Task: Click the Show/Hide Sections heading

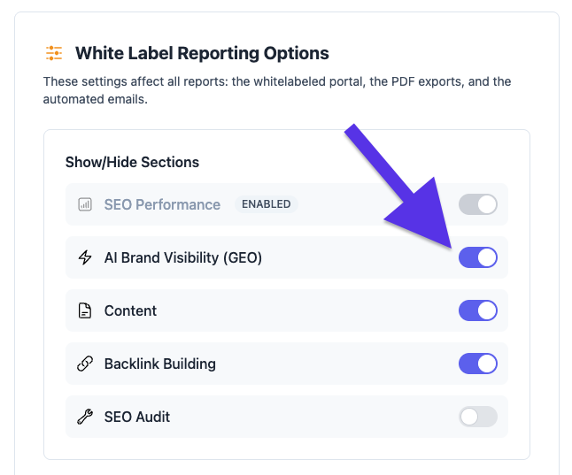Action: (132, 162)
